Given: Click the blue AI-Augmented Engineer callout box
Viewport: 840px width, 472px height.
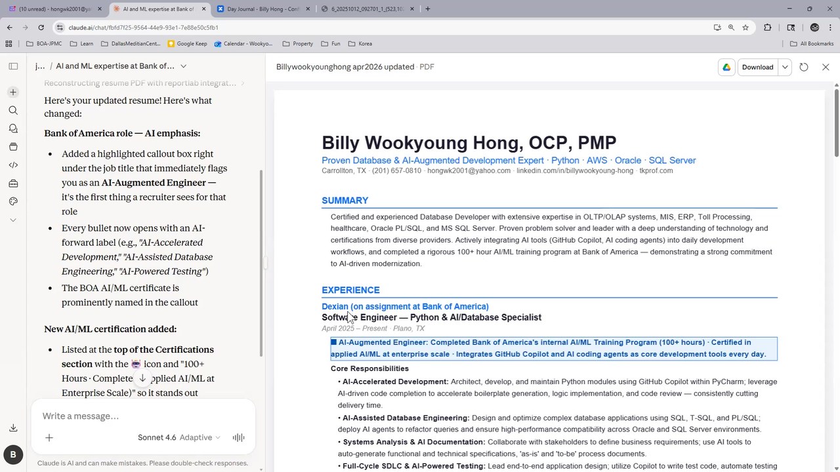Looking at the screenshot, I should coord(553,348).
